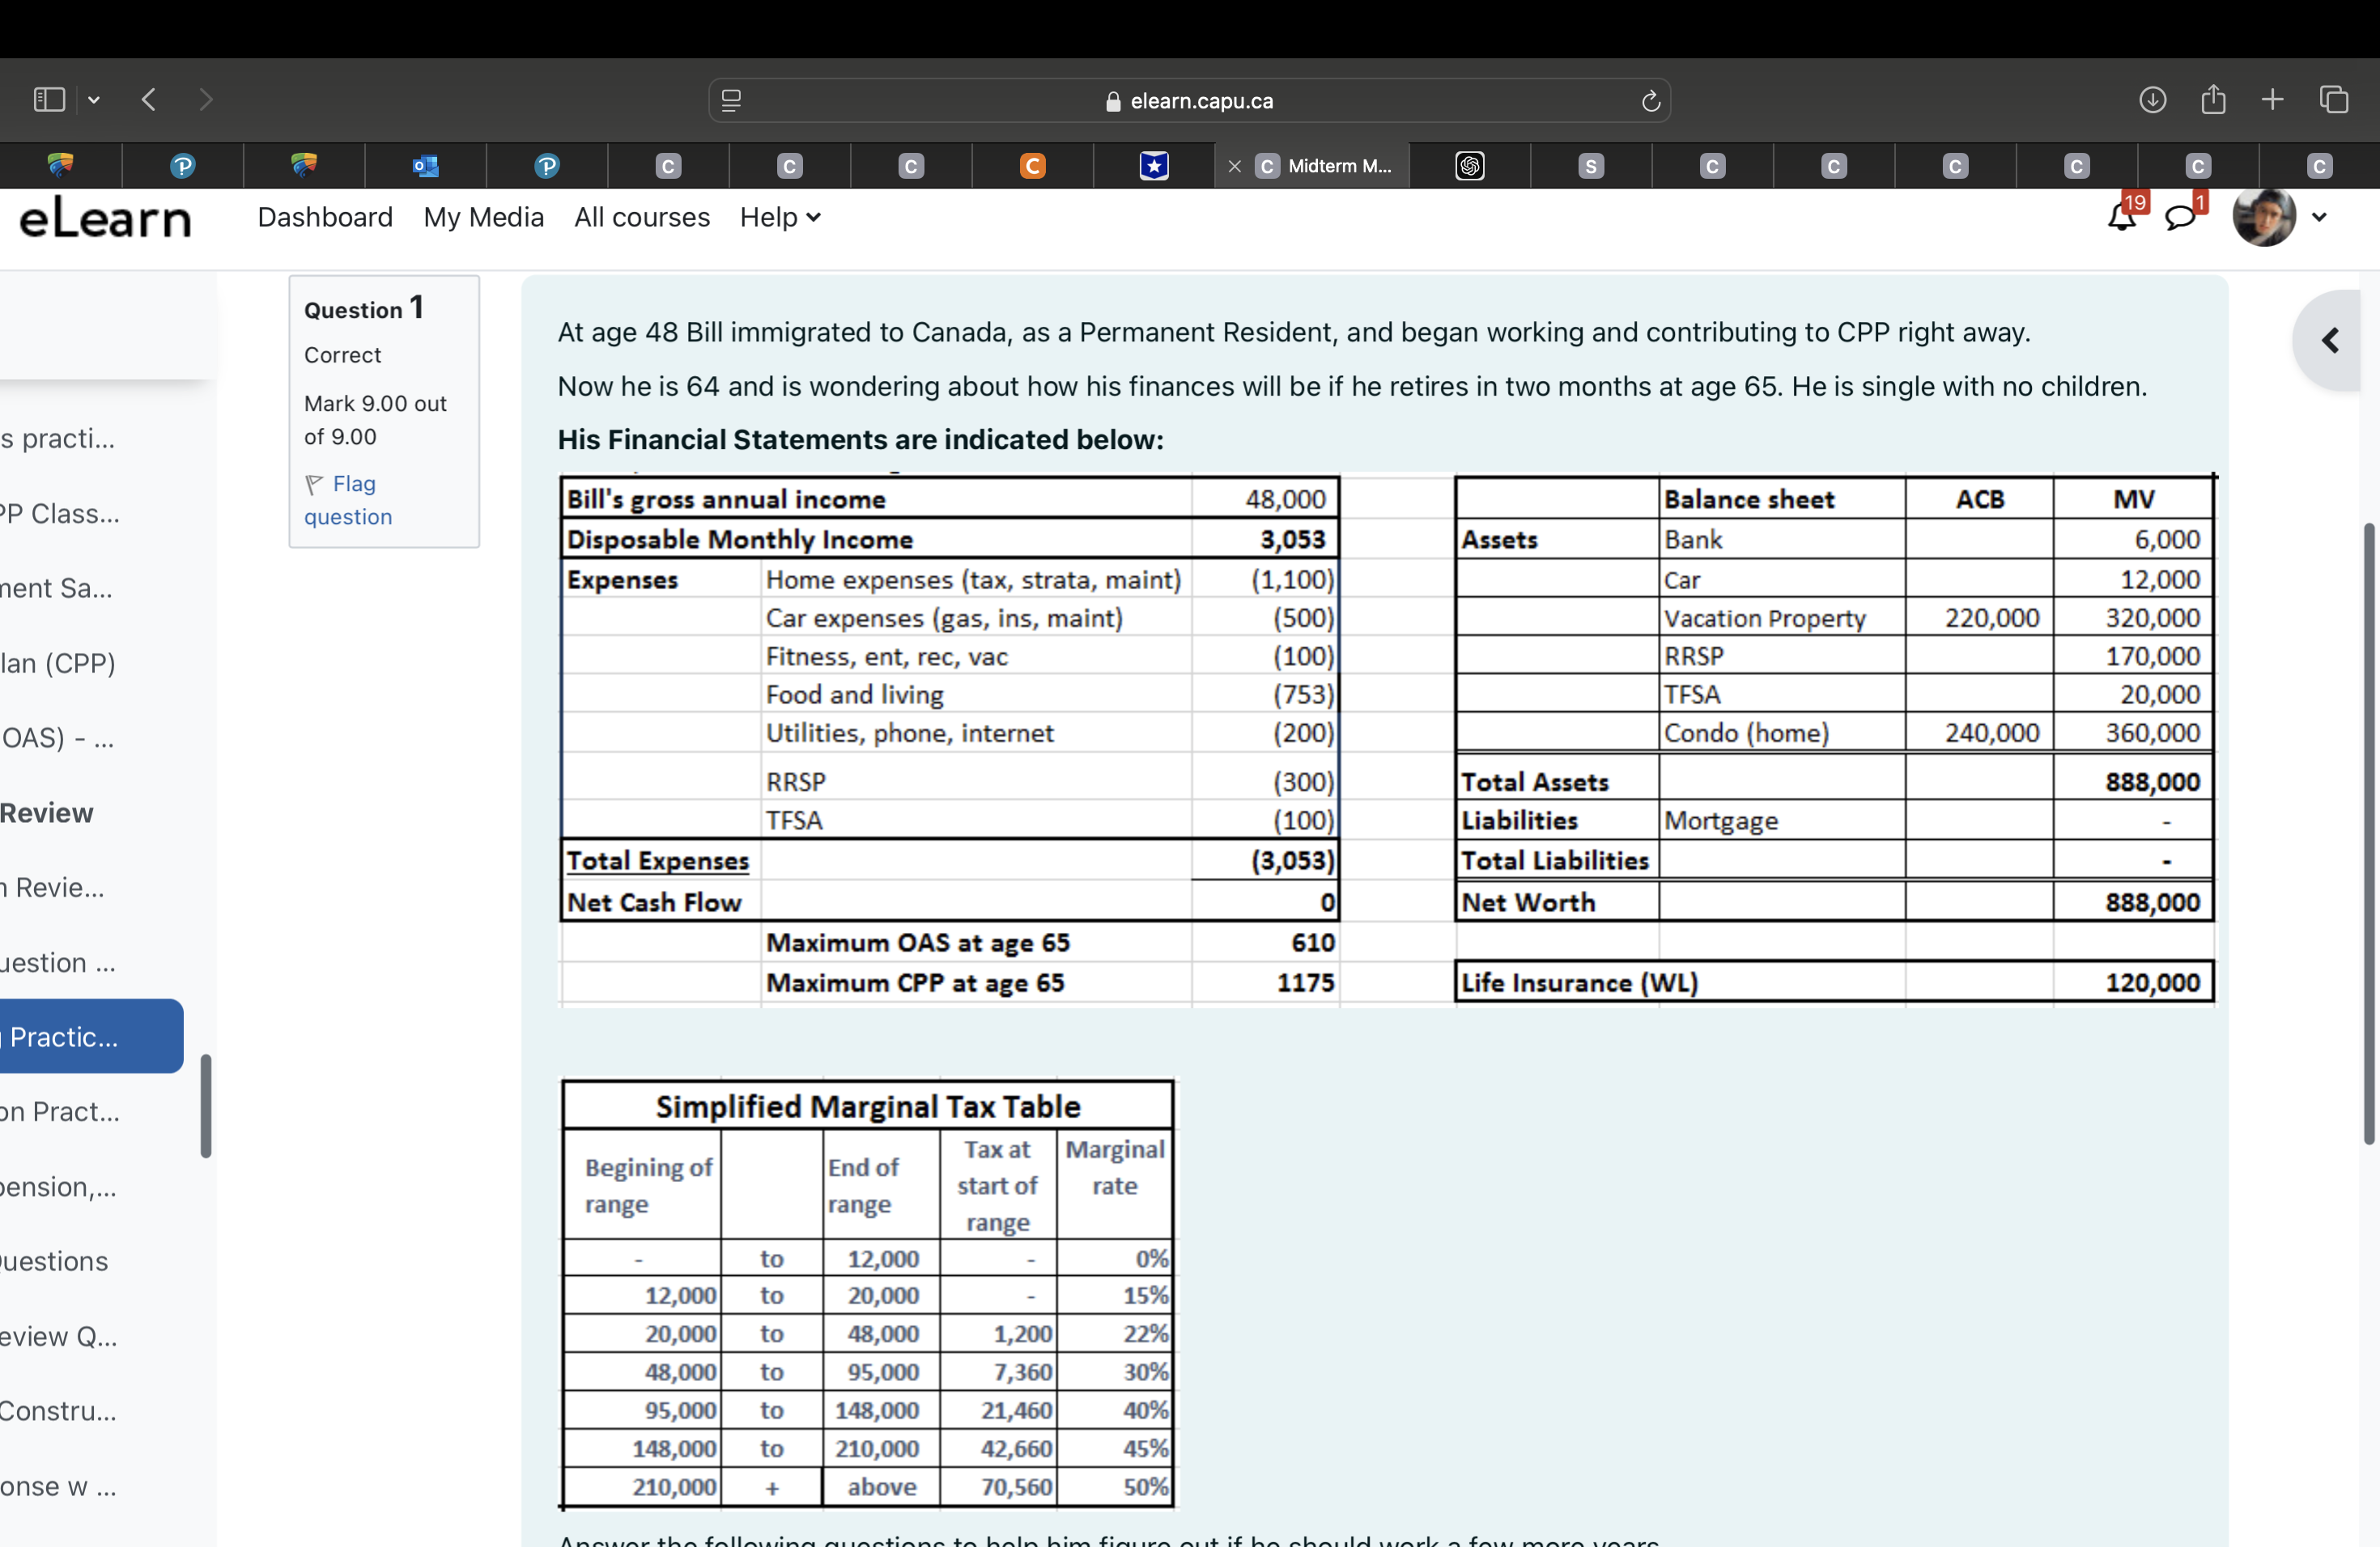Go back to the previous page
The width and height of the screenshot is (2380, 1547).
tap(149, 100)
